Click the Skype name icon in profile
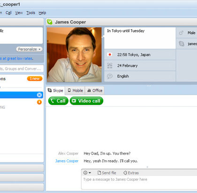Screen dimensions: 197x193 coord(182,44)
